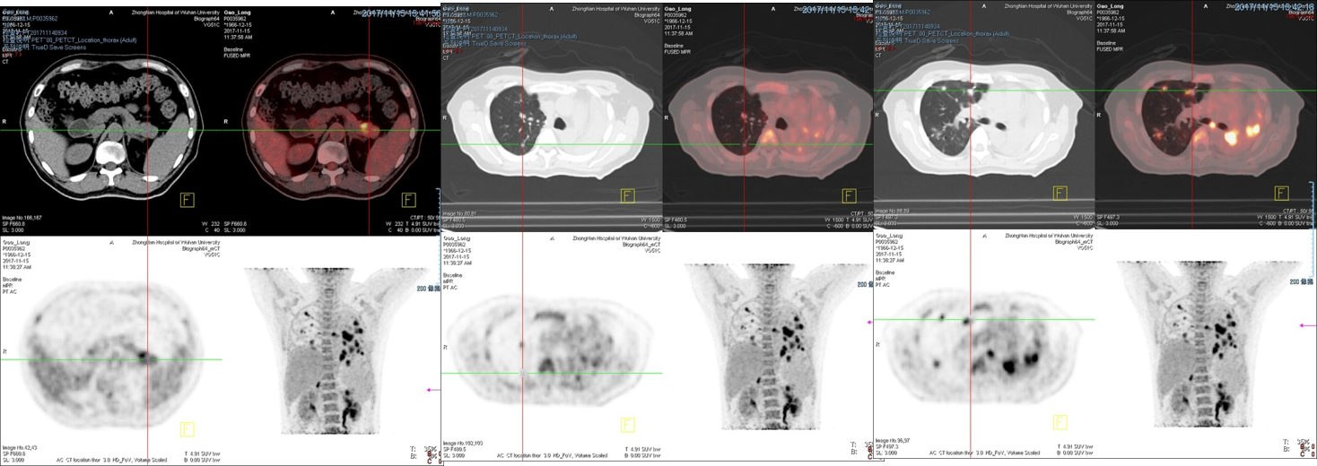Click 'Image No.102,103' label
This screenshot has height=466, width=1317.
pos(465,443)
